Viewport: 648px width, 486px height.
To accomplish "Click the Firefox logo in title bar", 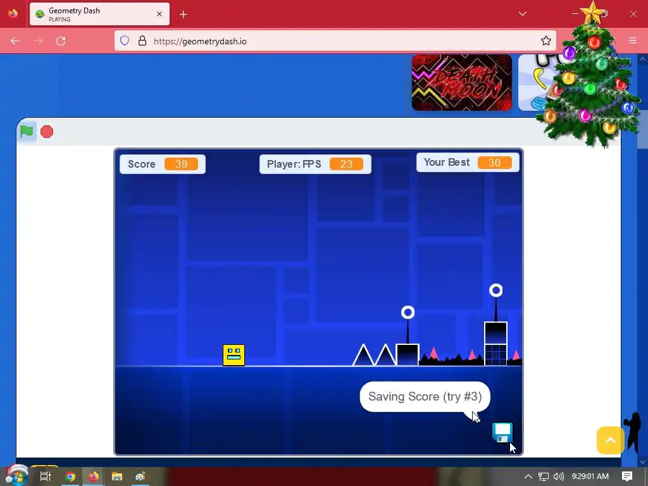I will pyautogui.click(x=13, y=14).
